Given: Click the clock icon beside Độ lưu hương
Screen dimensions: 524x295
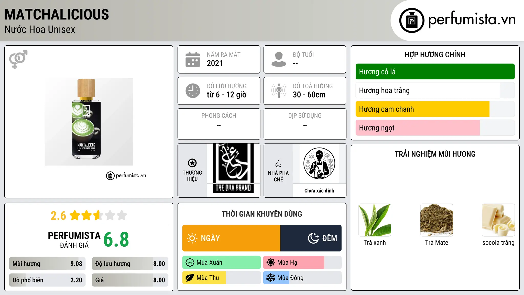Looking at the screenshot, I should click(193, 91).
